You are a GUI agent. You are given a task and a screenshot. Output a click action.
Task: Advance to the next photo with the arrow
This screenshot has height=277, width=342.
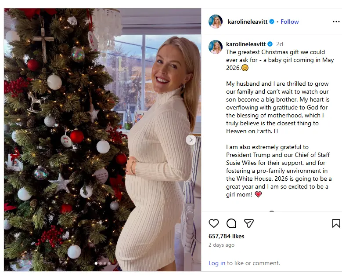pyautogui.click(x=191, y=140)
